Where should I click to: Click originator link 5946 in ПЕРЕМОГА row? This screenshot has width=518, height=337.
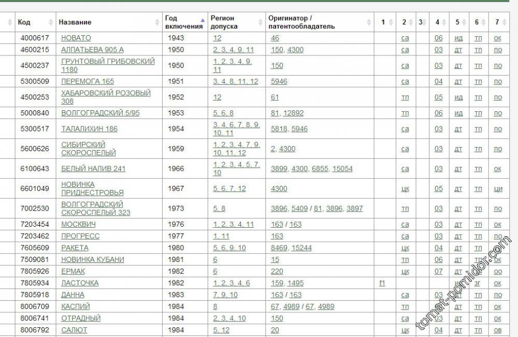click(x=279, y=81)
